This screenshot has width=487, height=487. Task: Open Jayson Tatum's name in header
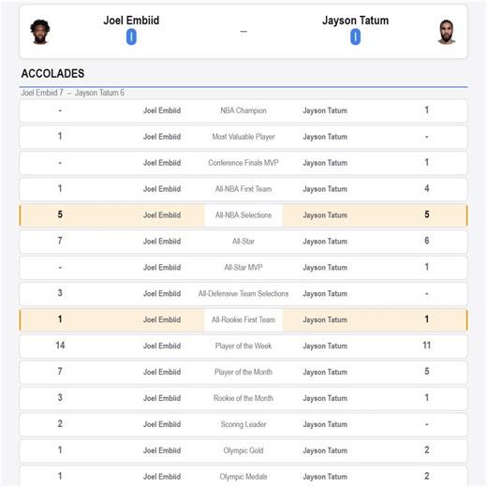pyautogui.click(x=355, y=21)
